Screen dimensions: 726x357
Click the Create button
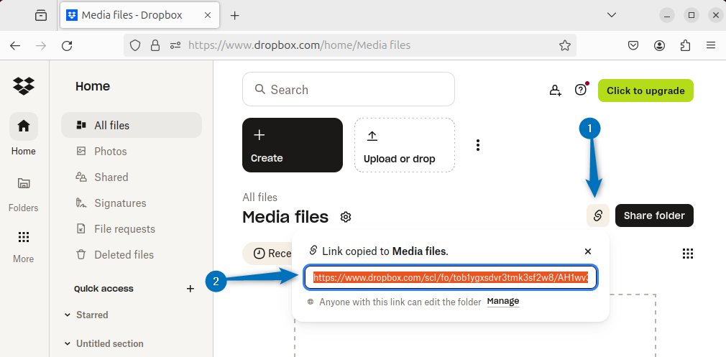292,145
